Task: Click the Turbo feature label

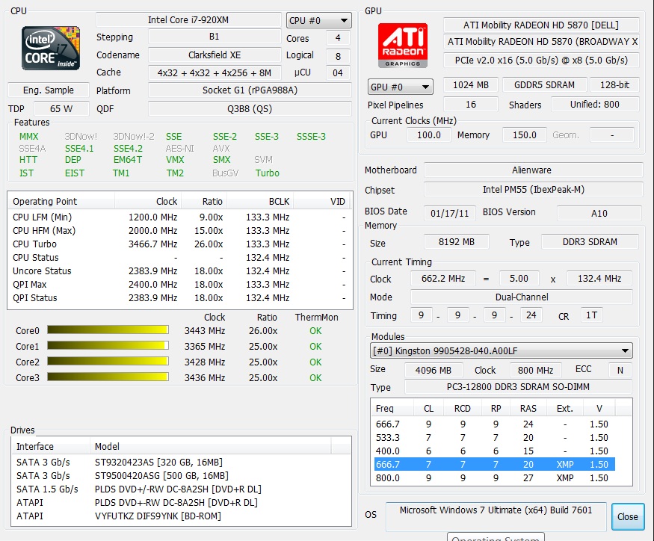Action: tap(268, 173)
